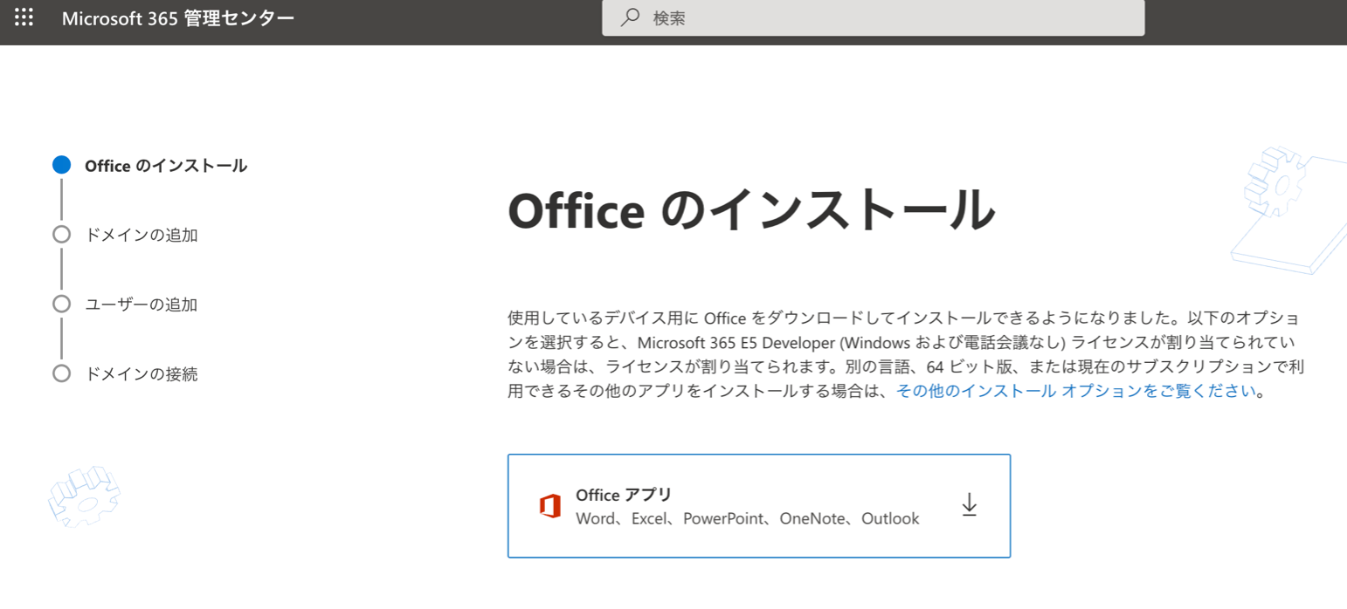Click the download arrow icon on the Office card
Image resolution: width=1347 pixels, height=609 pixels.
pos(969,505)
